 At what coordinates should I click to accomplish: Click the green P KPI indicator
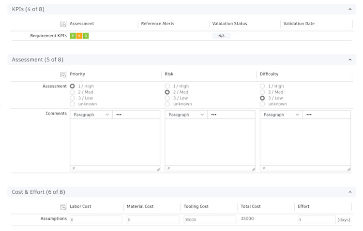pos(73,36)
